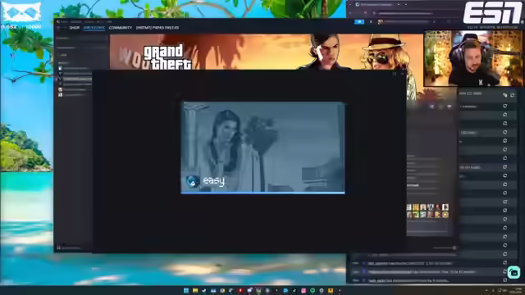Select the highlighted game in library sidebar

[x=75, y=79]
